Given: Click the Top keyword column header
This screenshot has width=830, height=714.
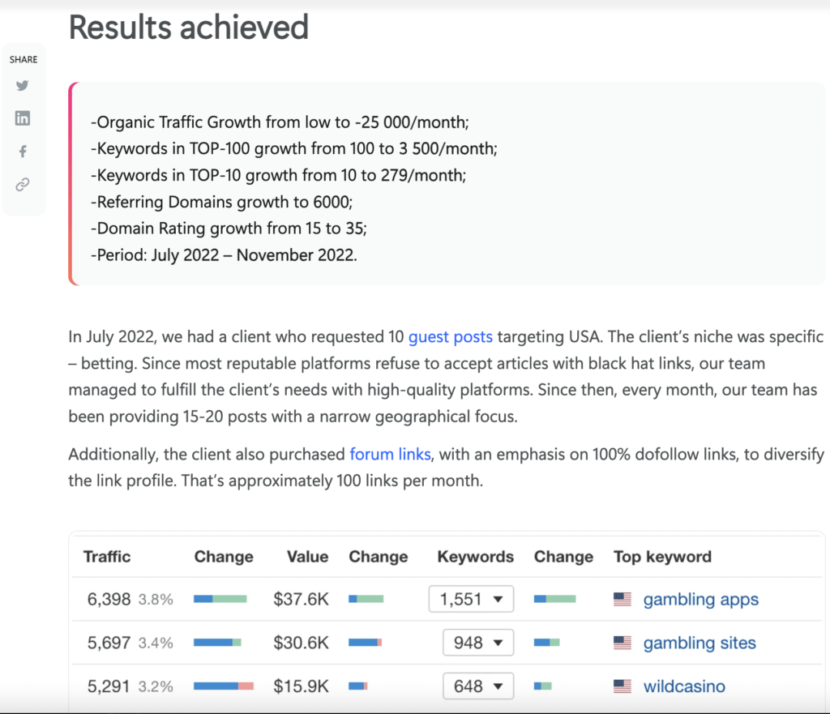Looking at the screenshot, I should point(662,557).
